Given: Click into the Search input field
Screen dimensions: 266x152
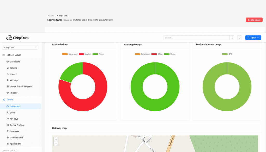Looking at the screenshot, I should 196,38.
